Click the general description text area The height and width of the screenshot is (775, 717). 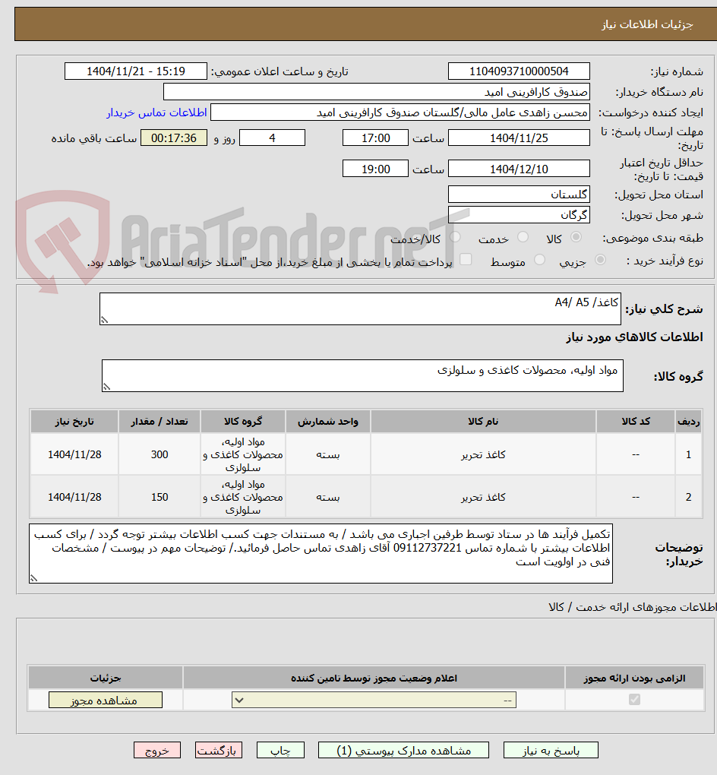360,309
